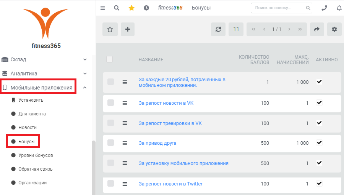This screenshot has width=344, height=195.
Task: Open 'За репост новости в VK' link
Action: [166, 103]
